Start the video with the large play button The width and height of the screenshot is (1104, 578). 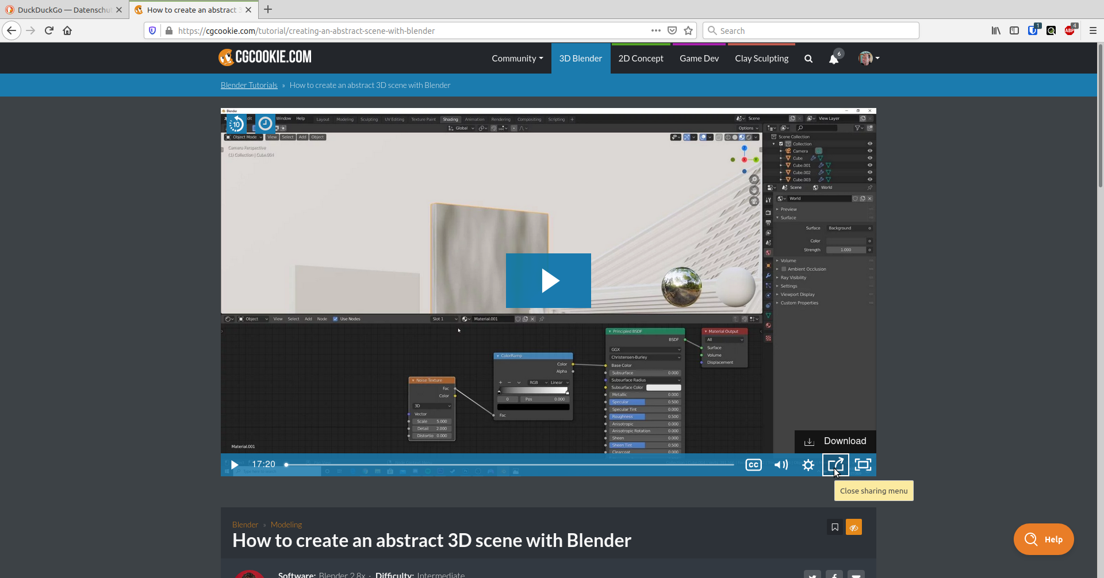pos(549,280)
